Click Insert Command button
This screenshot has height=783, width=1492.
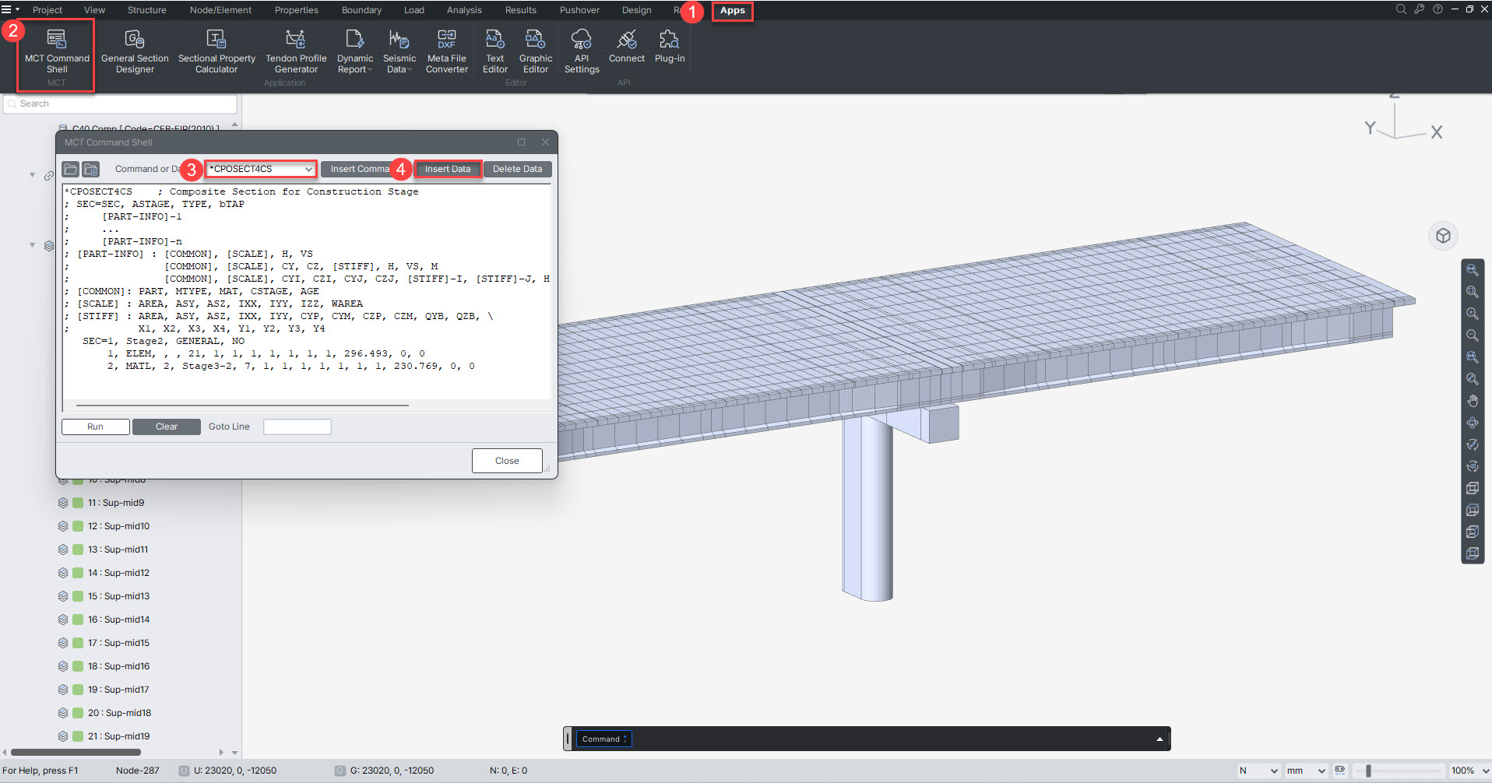point(359,169)
